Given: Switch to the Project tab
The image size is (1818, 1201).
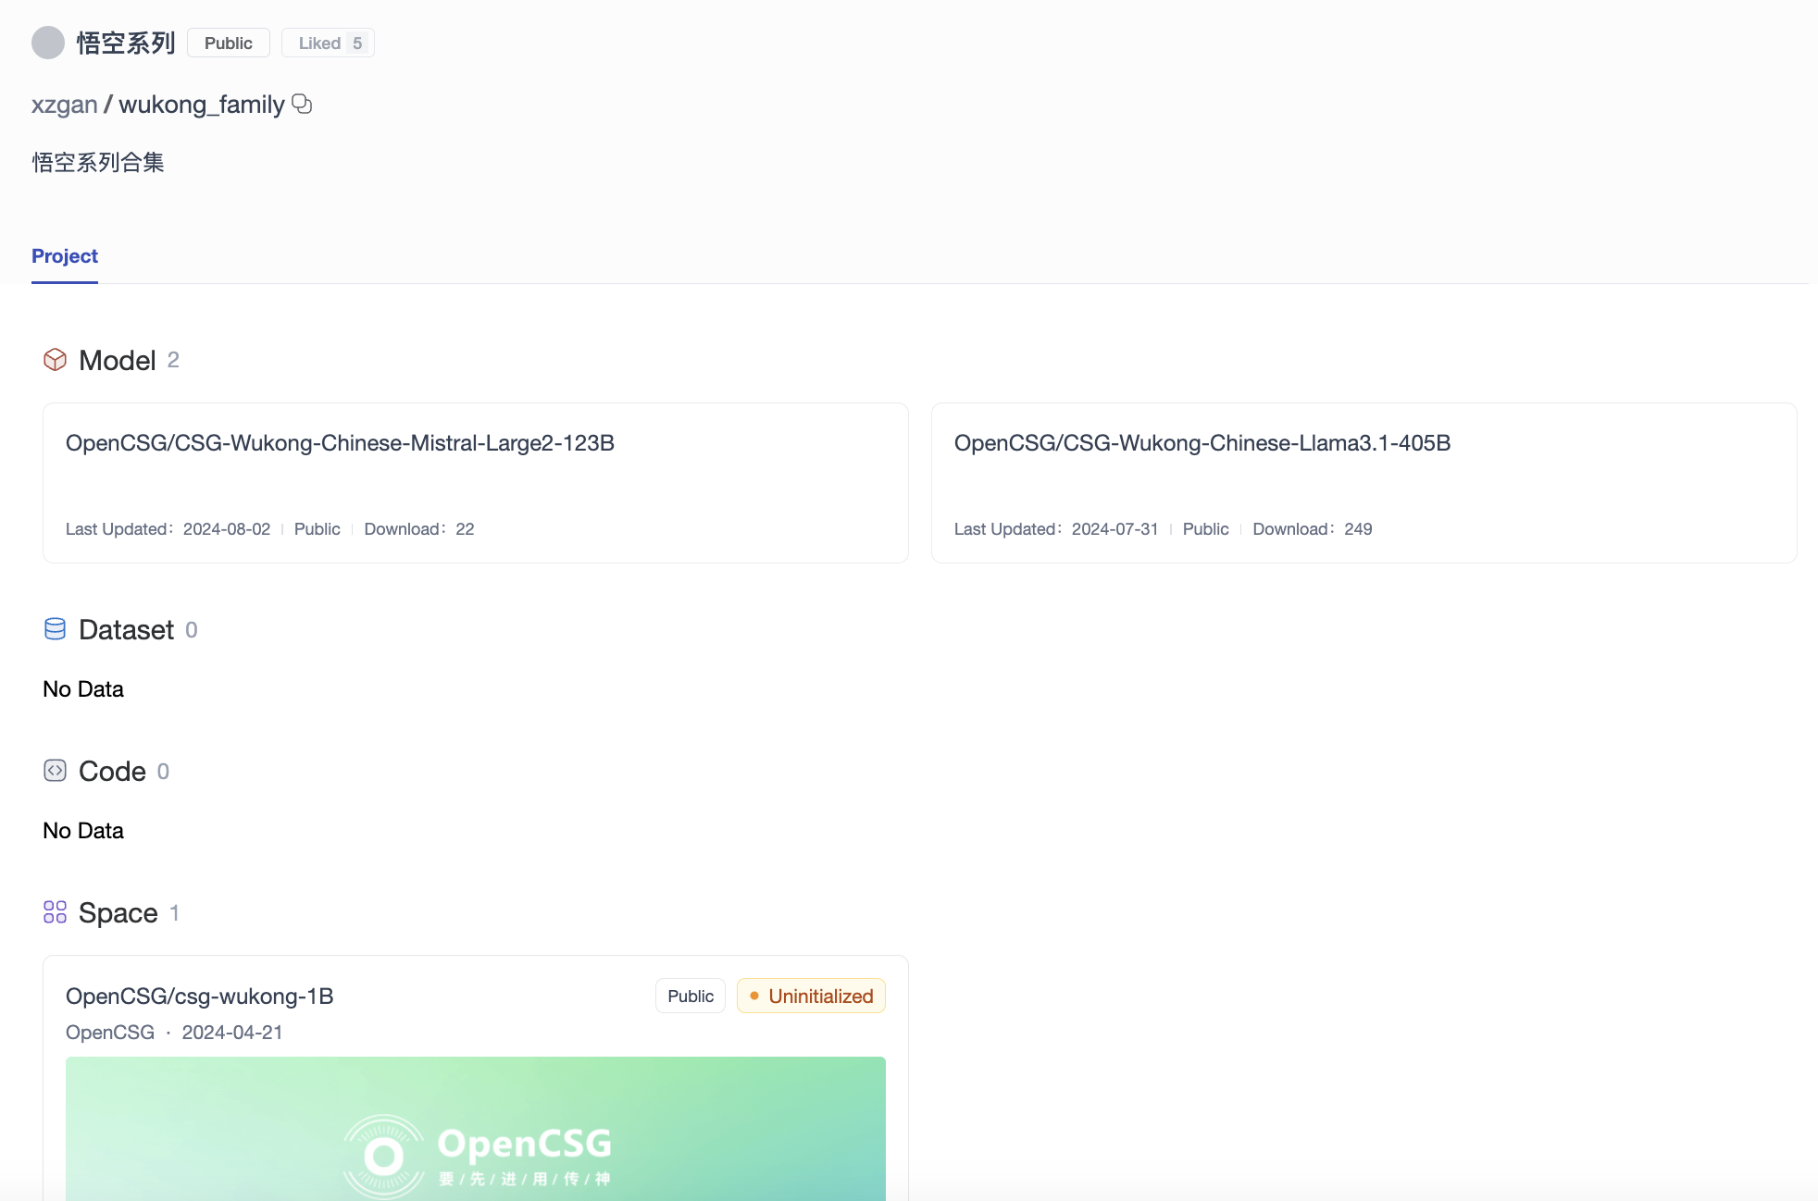Looking at the screenshot, I should click(64, 256).
